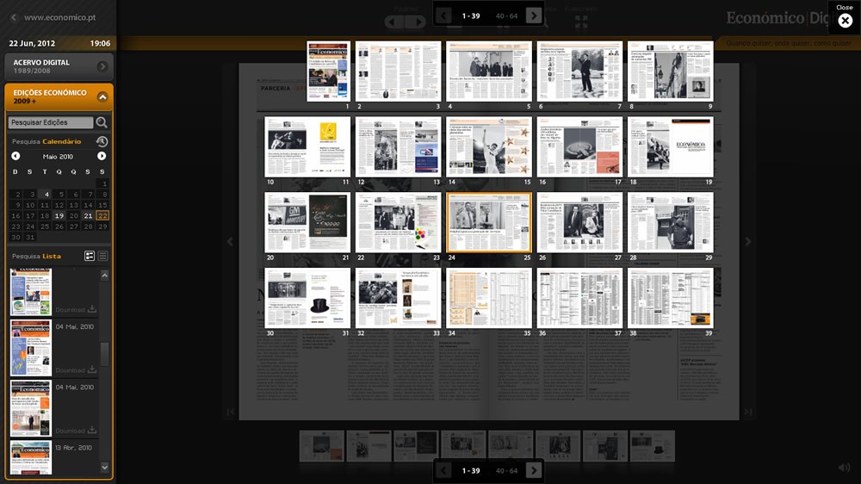Select highlighted day 22 in calendar
The image size is (861, 484).
pyautogui.click(x=102, y=216)
